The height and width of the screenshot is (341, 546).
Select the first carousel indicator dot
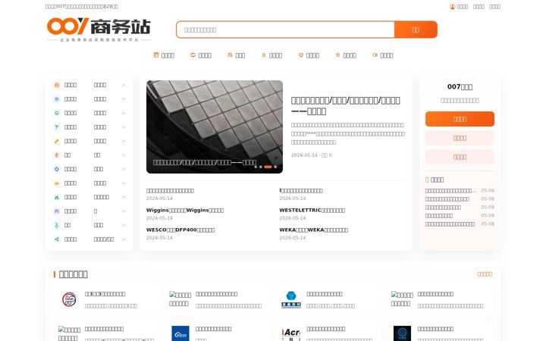pos(256,167)
